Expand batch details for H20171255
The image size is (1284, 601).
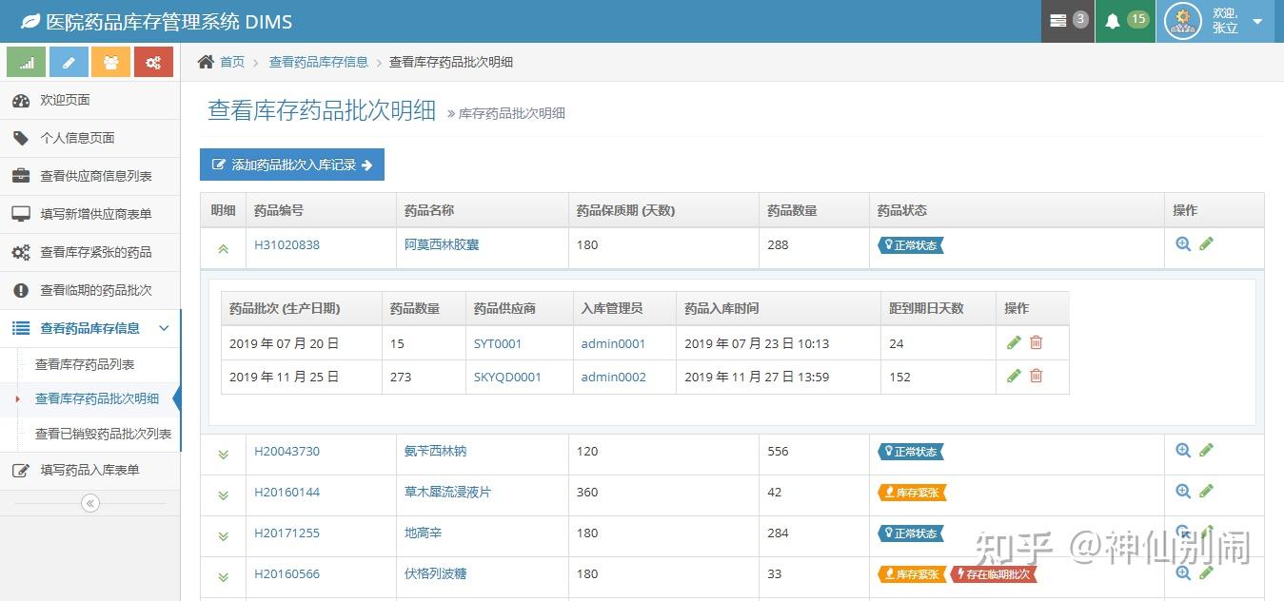[x=223, y=536]
